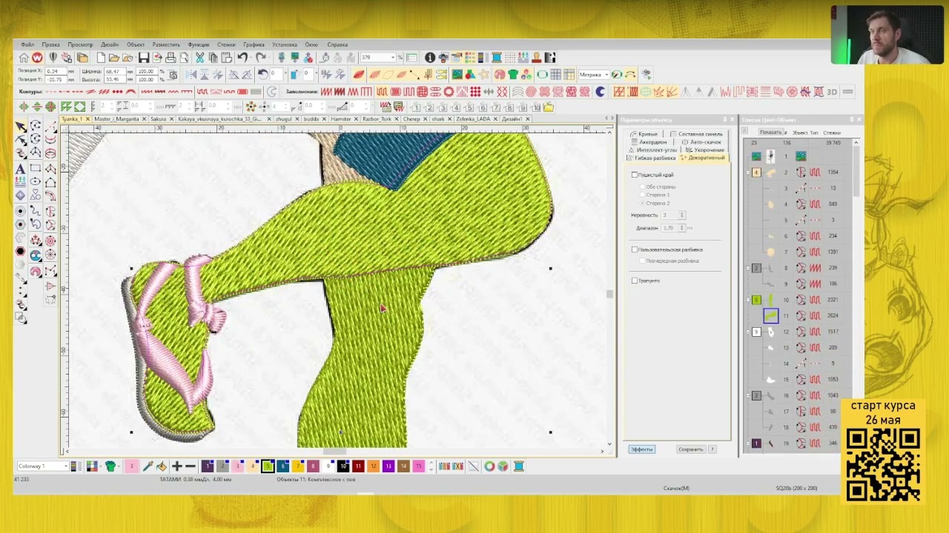949x533 pixels.
Task: Enable the Пушистый край checkbox
Action: [635, 175]
